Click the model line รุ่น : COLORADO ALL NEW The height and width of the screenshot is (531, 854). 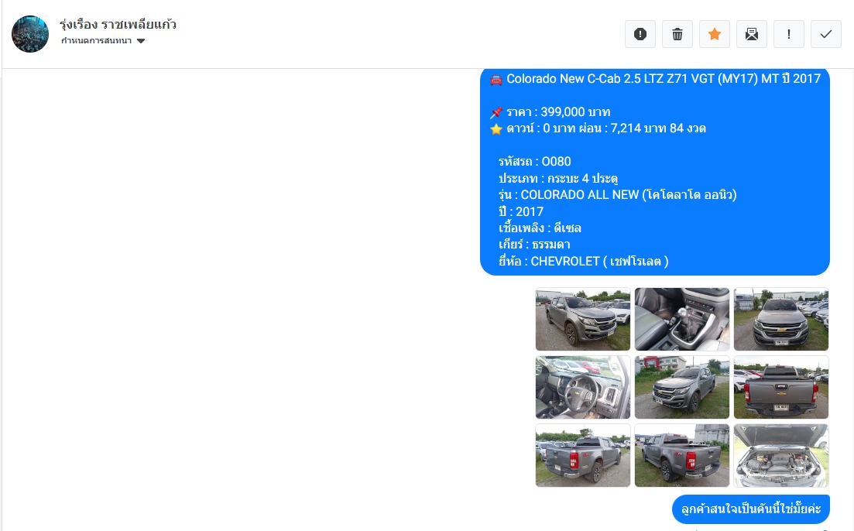[618, 195]
